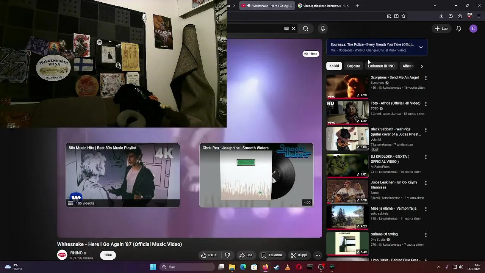
Task: Open options menu for Scorpions - Send Me An Angel
Action: pos(426,78)
